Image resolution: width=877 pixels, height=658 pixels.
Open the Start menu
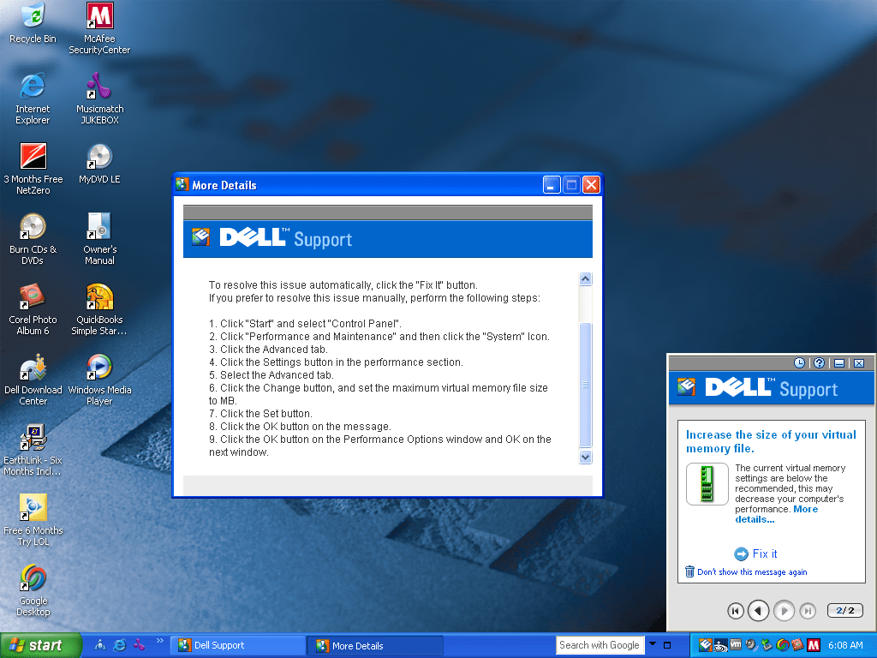tap(41, 645)
